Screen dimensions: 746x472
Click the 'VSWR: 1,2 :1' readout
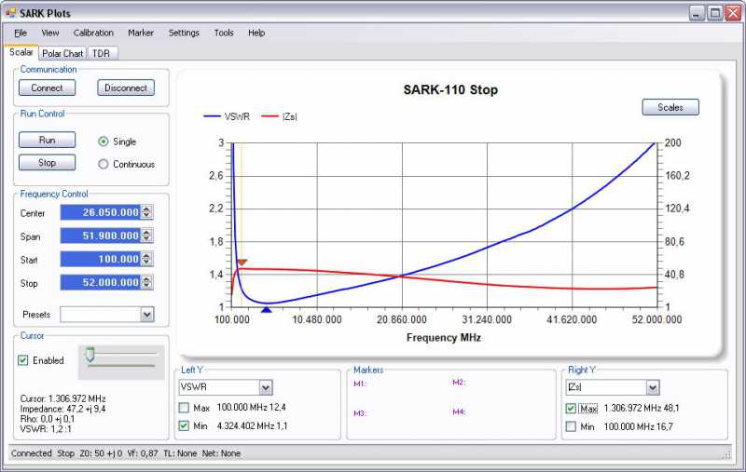point(46,429)
